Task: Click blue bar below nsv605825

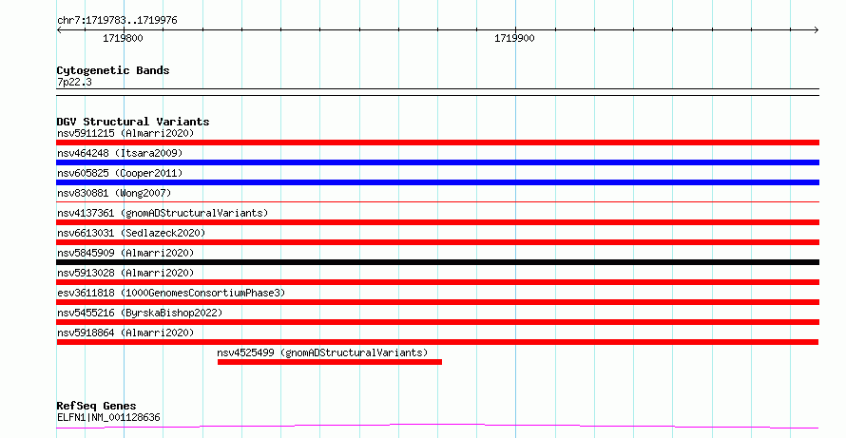Action: (x=437, y=182)
